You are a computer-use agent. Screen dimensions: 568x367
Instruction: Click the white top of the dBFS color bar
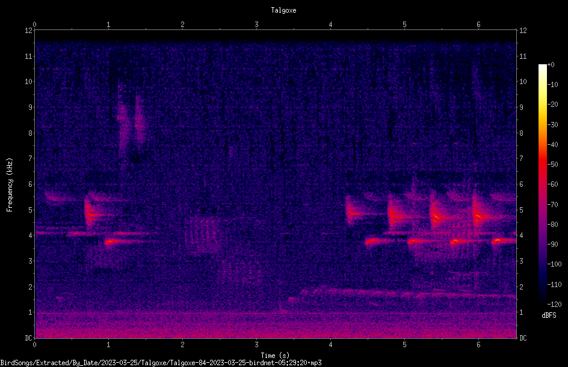click(542, 68)
